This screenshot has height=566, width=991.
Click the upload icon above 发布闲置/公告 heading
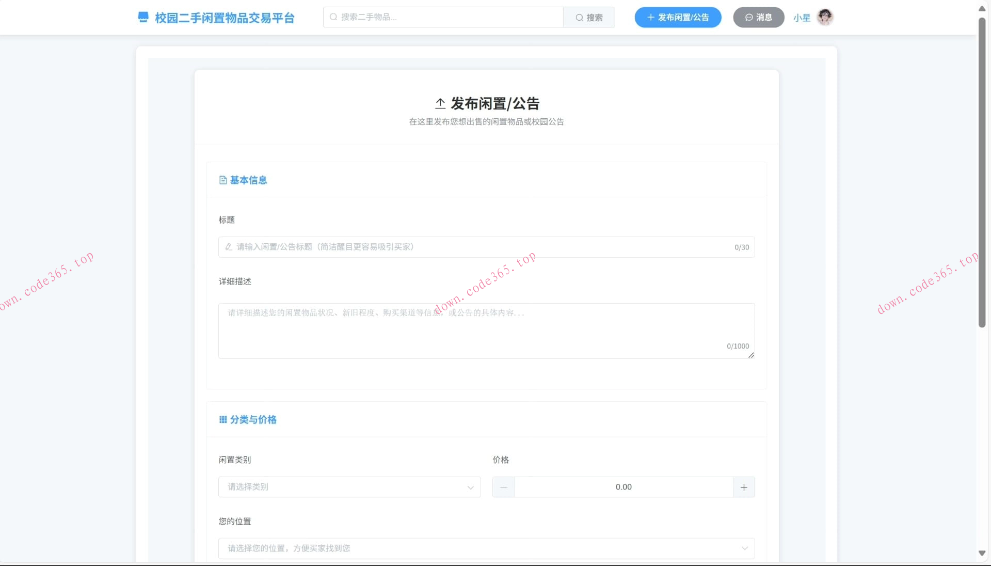[440, 103]
